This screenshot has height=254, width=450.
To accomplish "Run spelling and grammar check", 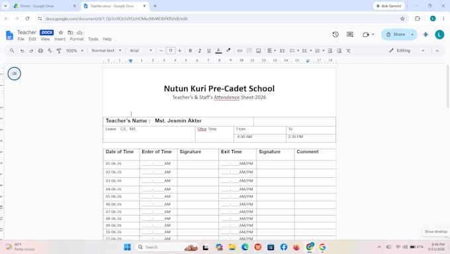I will point(50,50).
